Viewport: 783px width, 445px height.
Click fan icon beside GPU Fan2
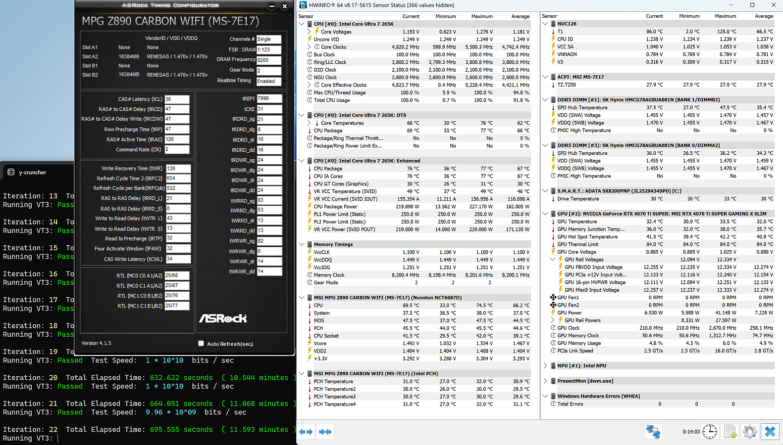[553, 305]
